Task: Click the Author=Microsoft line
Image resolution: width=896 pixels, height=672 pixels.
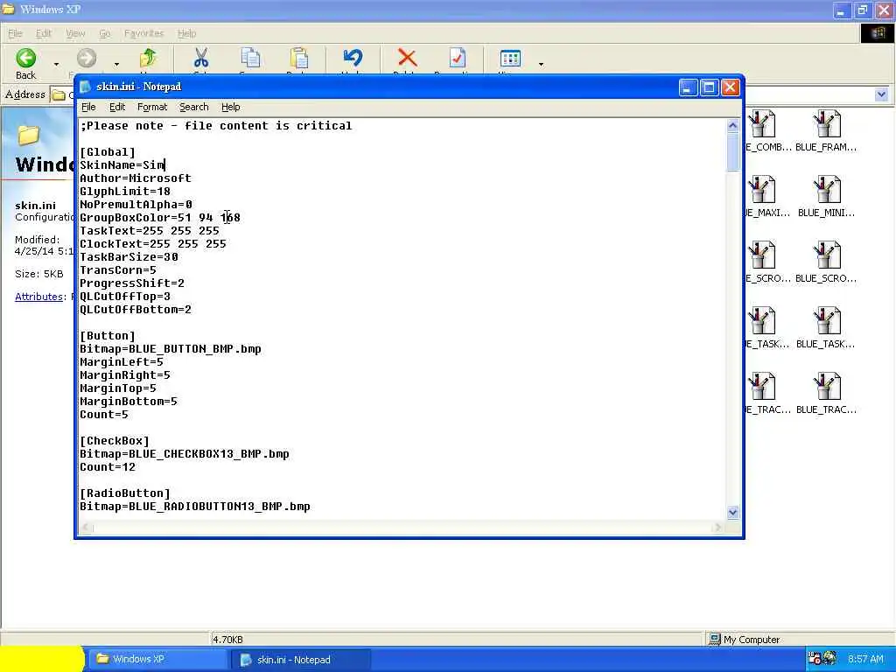Action: (136, 178)
